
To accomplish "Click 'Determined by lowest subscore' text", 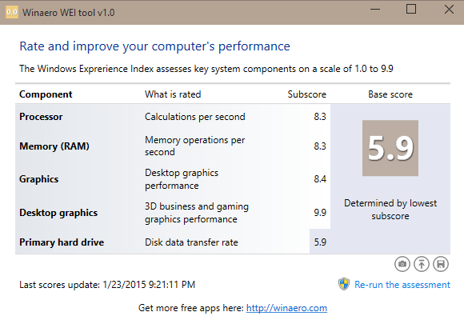I will point(390,210).
